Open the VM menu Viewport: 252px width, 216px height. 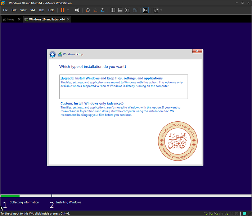(32, 10)
